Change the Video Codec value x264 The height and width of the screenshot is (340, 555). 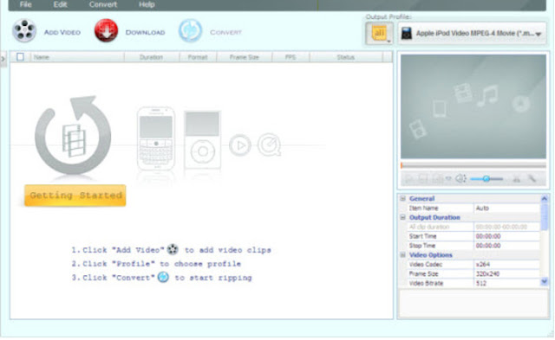pos(506,265)
